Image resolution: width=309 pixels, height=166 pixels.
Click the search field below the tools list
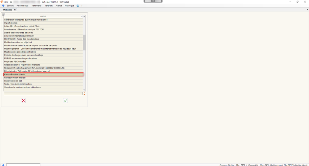click(43, 94)
